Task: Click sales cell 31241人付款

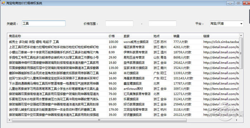Action: coord(182,99)
